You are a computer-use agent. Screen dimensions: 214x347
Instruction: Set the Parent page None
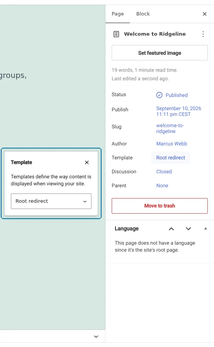coord(162,186)
